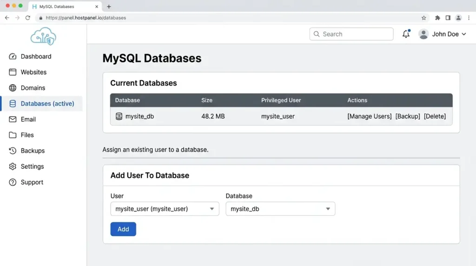Viewport: 476px width, 266px height.
Task: Click the Databases cylinder icon in sidebar
Action: [13, 104]
